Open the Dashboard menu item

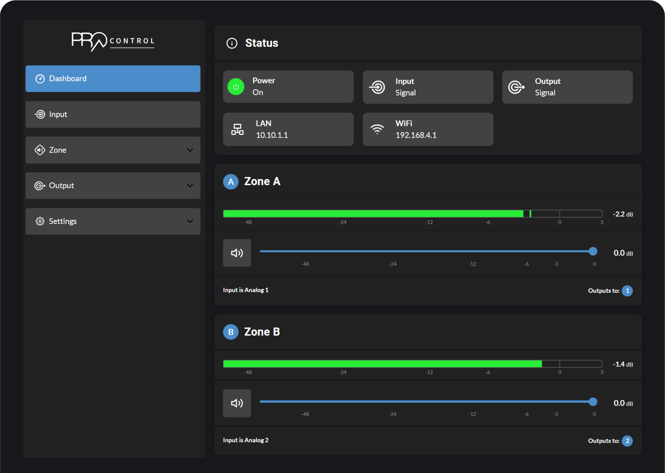pos(113,79)
